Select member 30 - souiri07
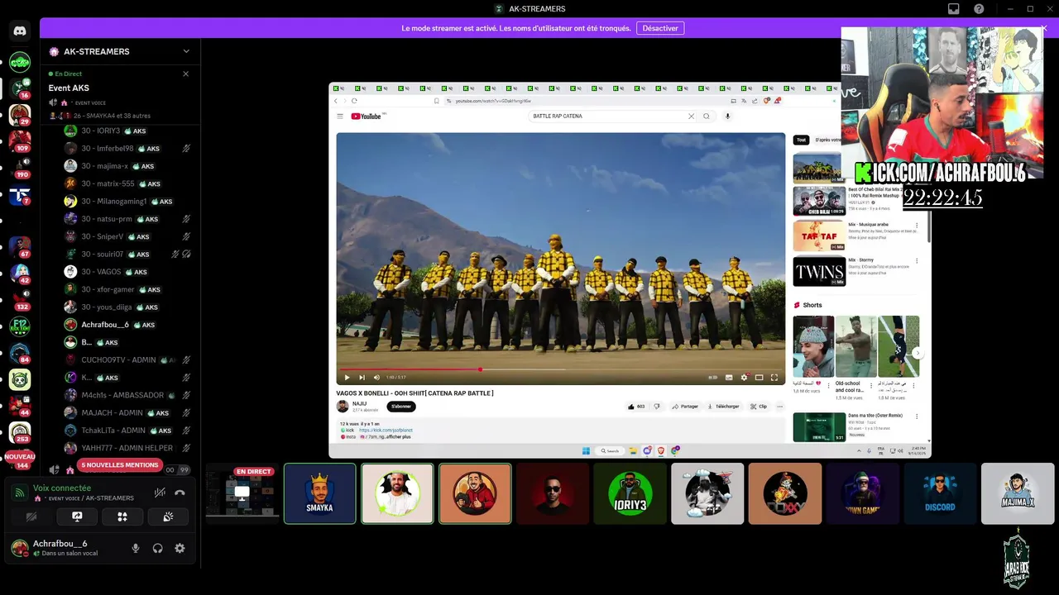1059x595 pixels. 127,255
